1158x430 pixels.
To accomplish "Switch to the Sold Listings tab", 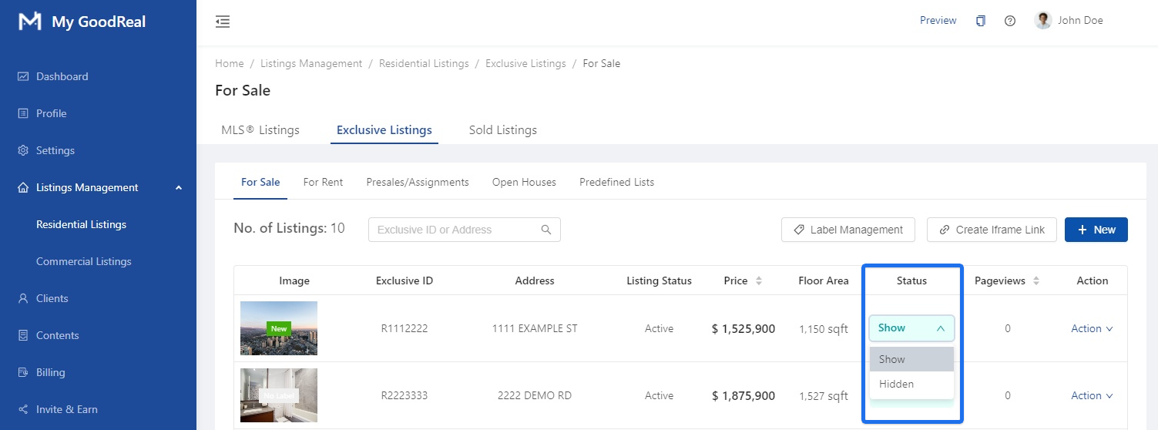I will click(502, 130).
